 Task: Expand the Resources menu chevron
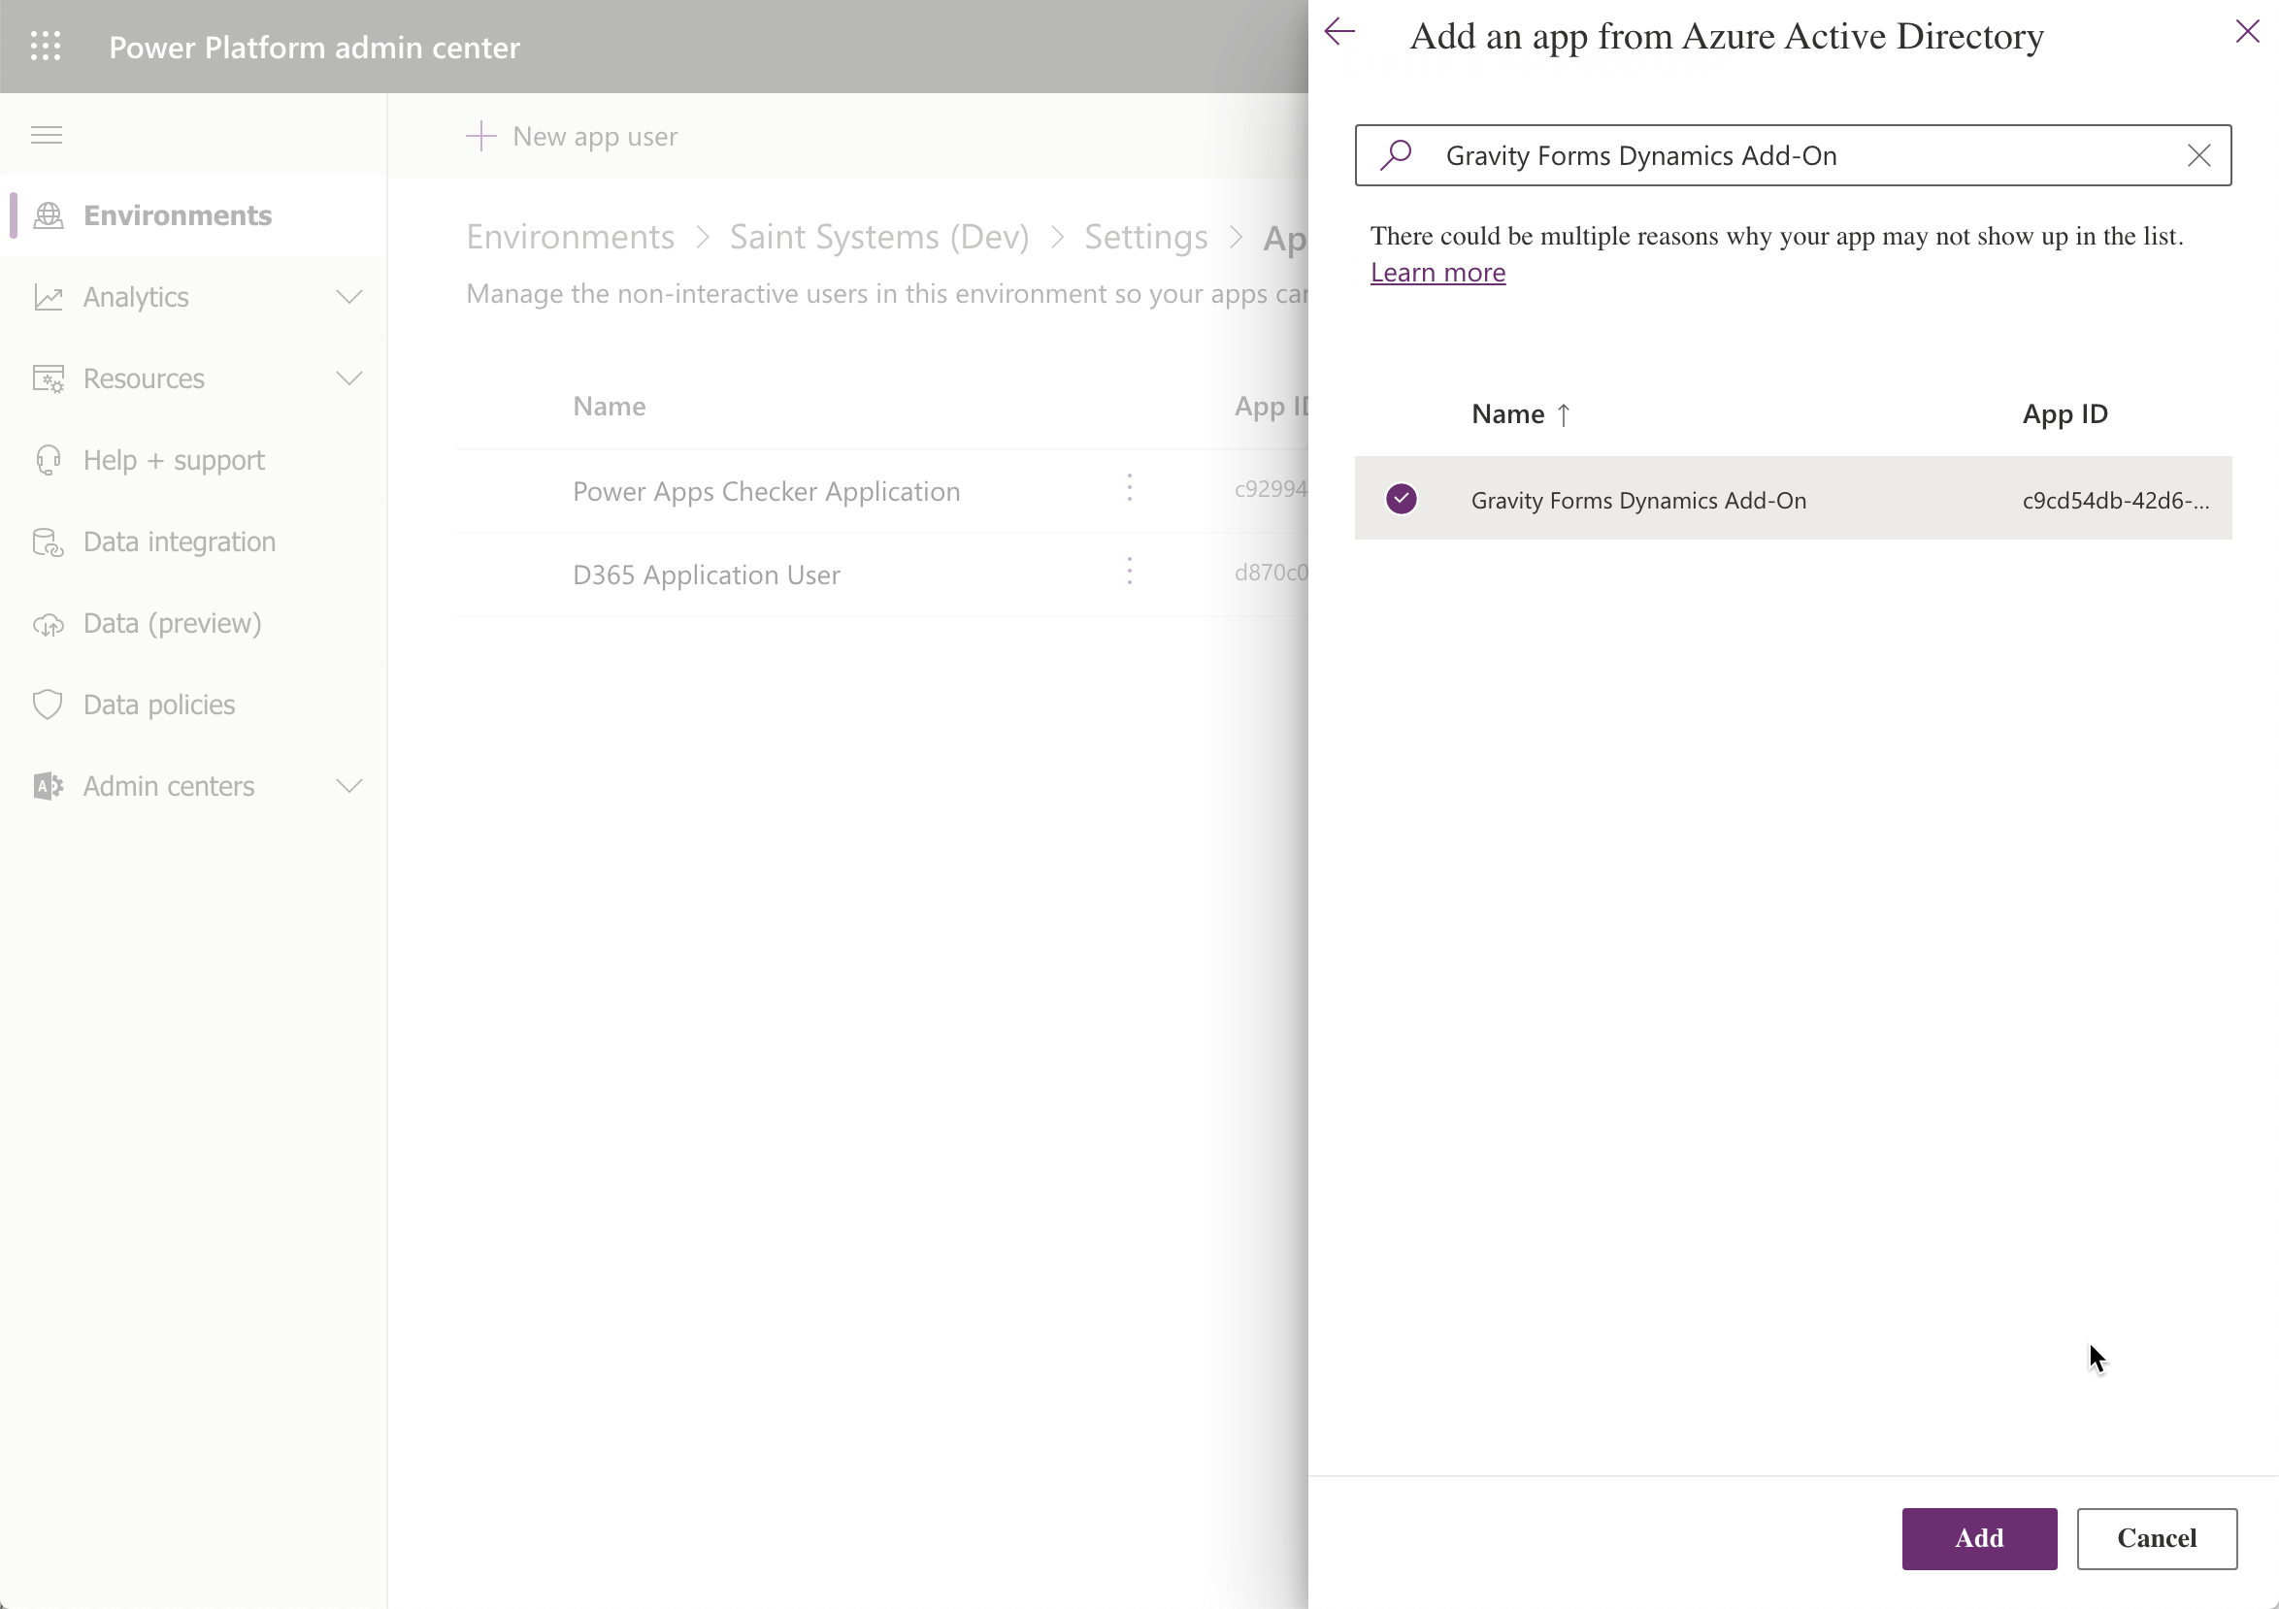click(x=349, y=378)
